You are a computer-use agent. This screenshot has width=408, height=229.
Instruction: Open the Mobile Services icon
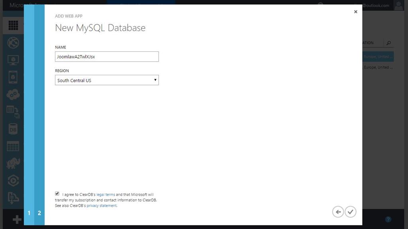click(13, 77)
